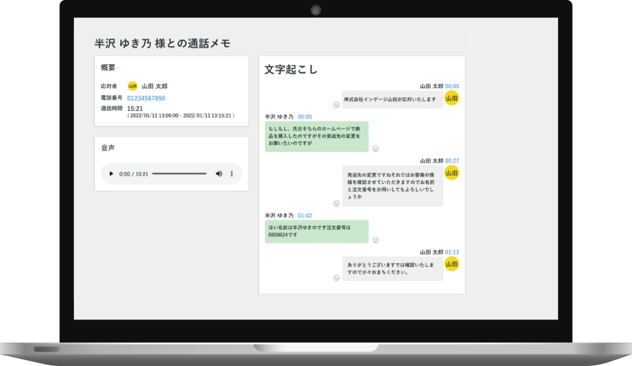
Task: Click the 山田 太郎 name above the 01:12 message
Action: 431,252
